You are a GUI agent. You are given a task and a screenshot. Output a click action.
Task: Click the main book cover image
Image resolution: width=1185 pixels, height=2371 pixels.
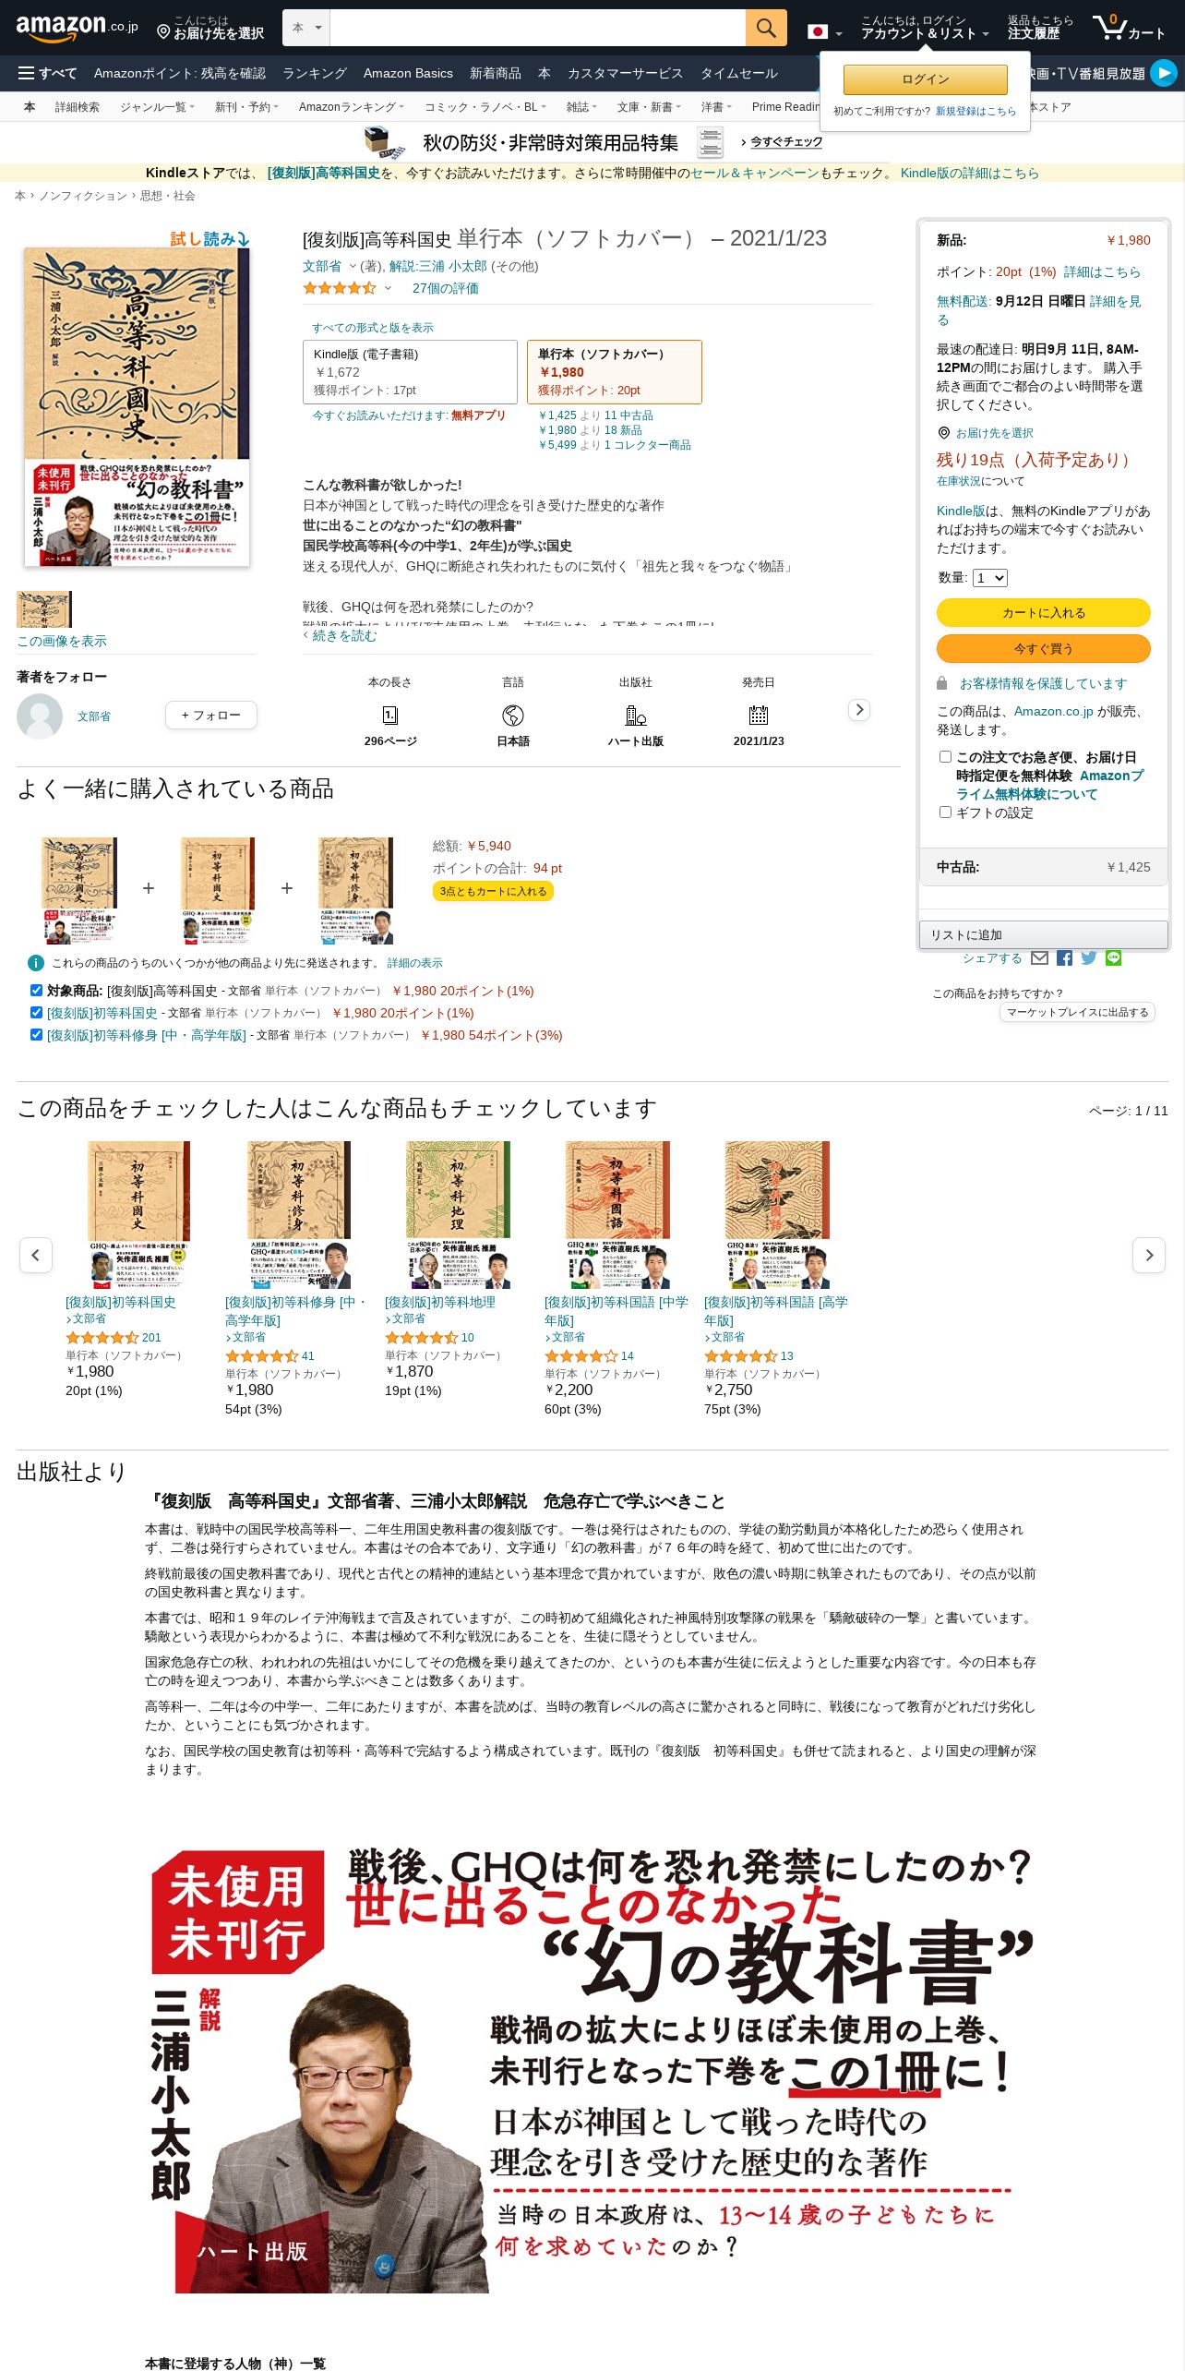point(137,406)
